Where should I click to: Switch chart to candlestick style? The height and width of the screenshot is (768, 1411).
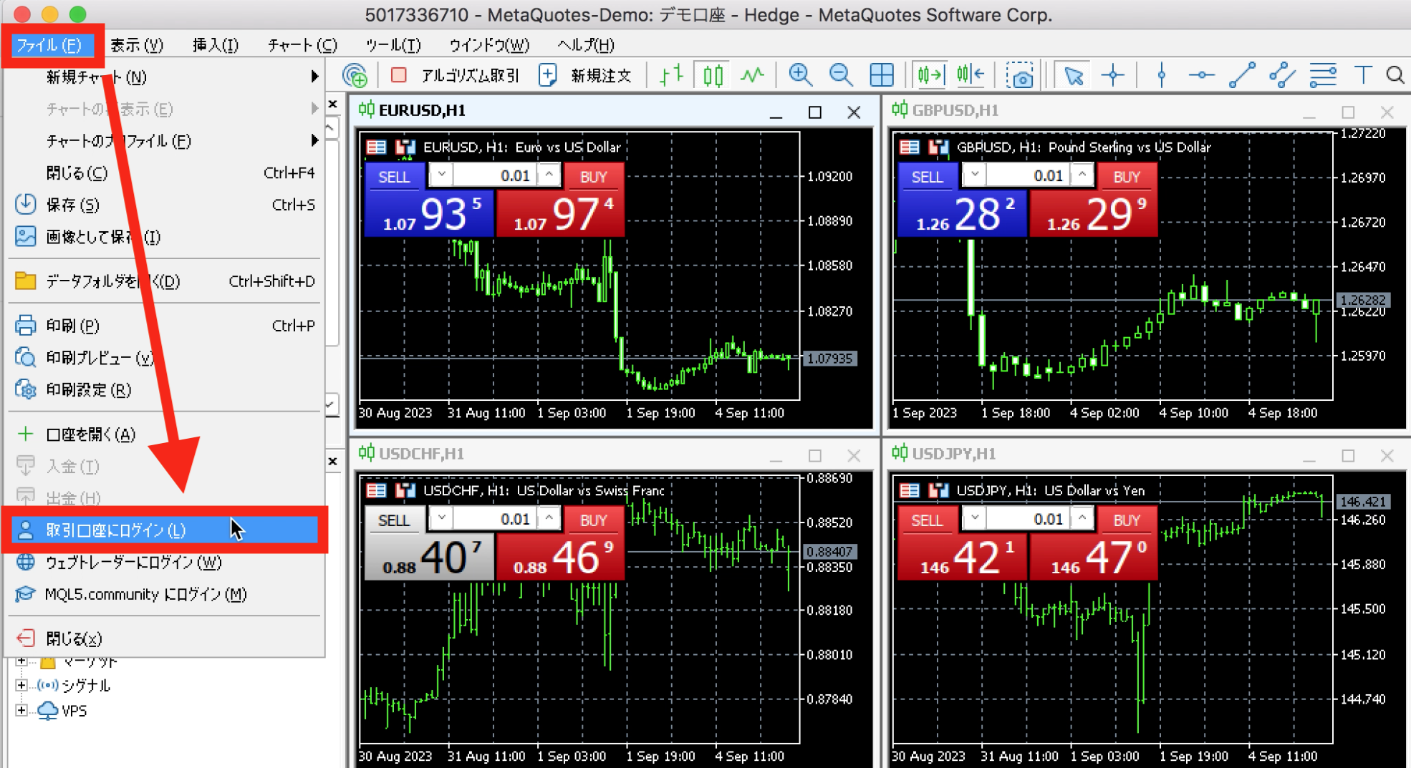click(x=713, y=75)
